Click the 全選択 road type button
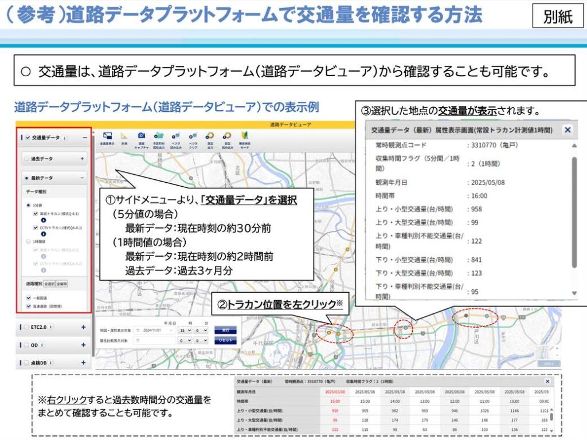 (x=49, y=284)
